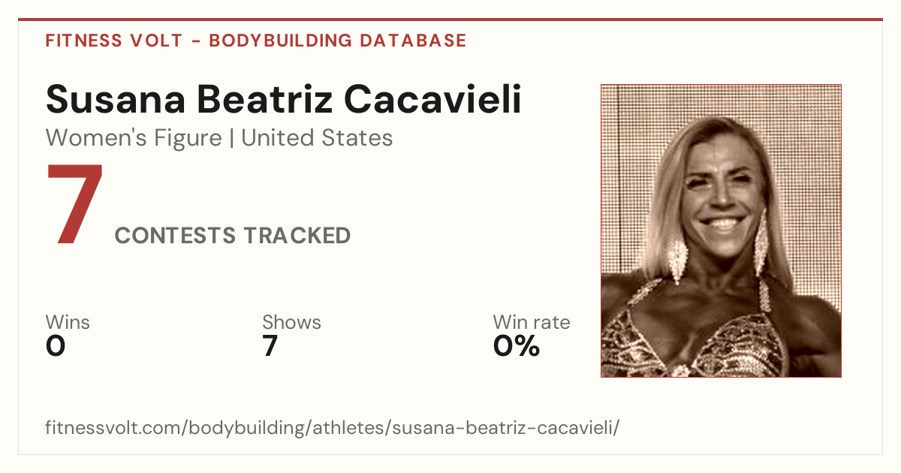Click the Wins stat label
This screenshot has width=901, height=473.
pos(68,323)
